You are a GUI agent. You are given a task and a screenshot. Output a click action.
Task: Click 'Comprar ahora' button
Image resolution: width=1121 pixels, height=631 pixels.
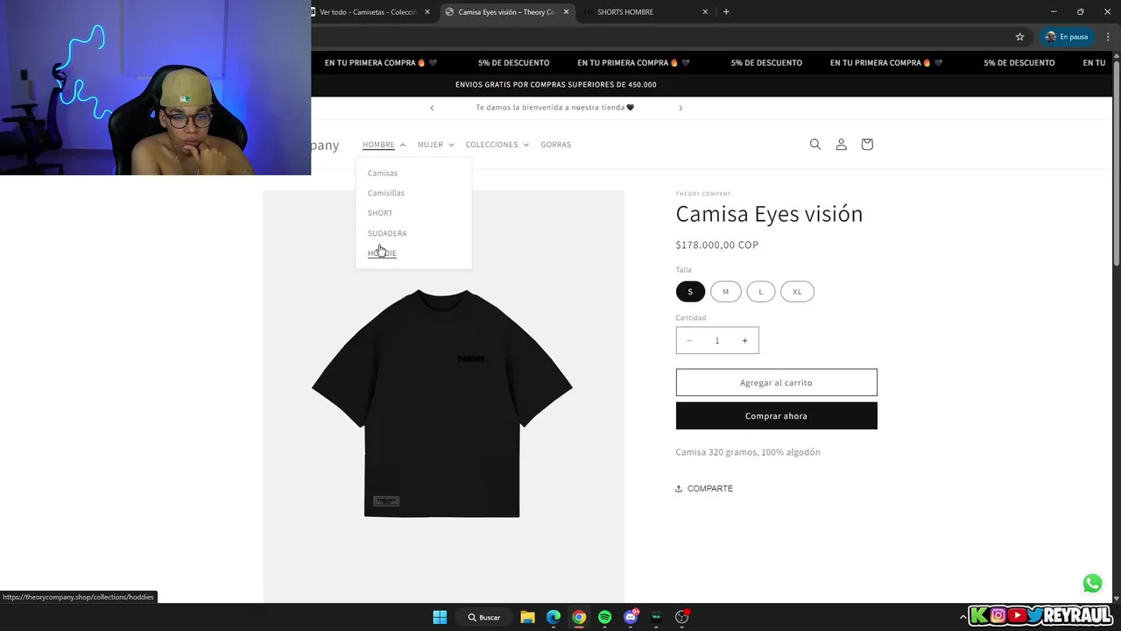(776, 416)
